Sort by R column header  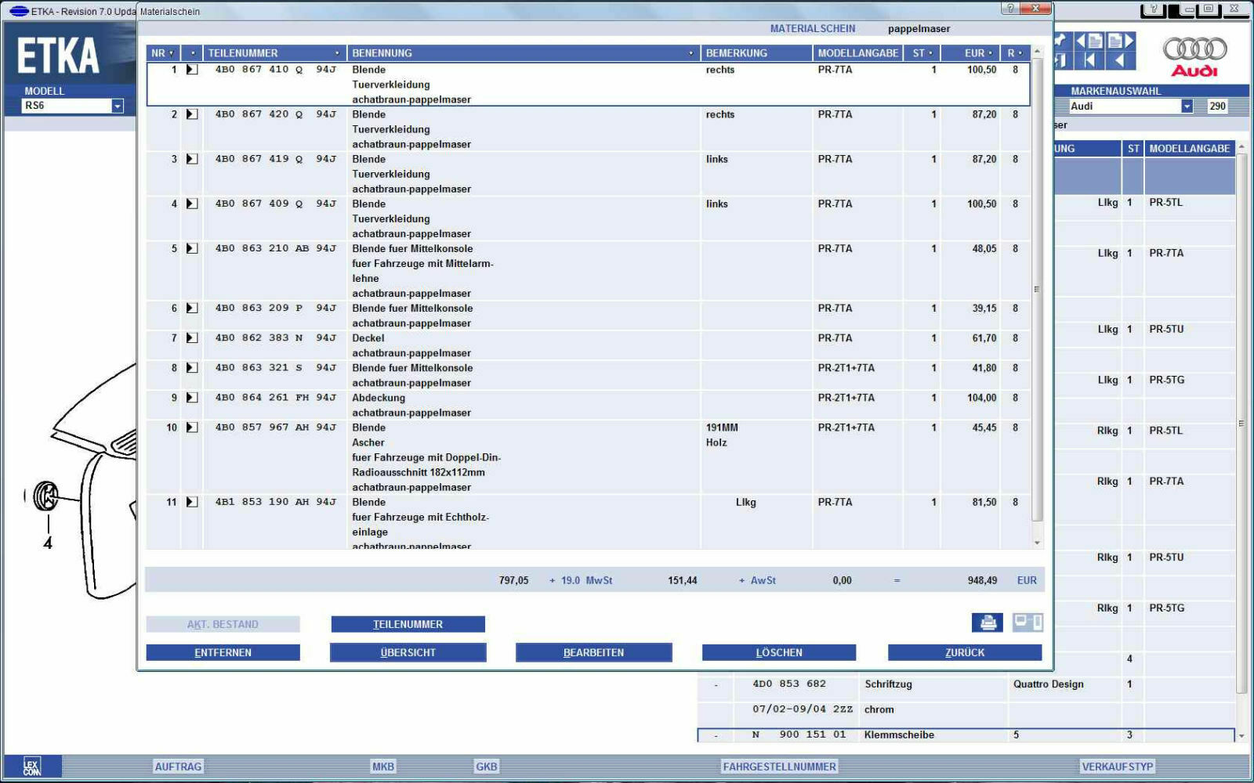coord(1015,53)
